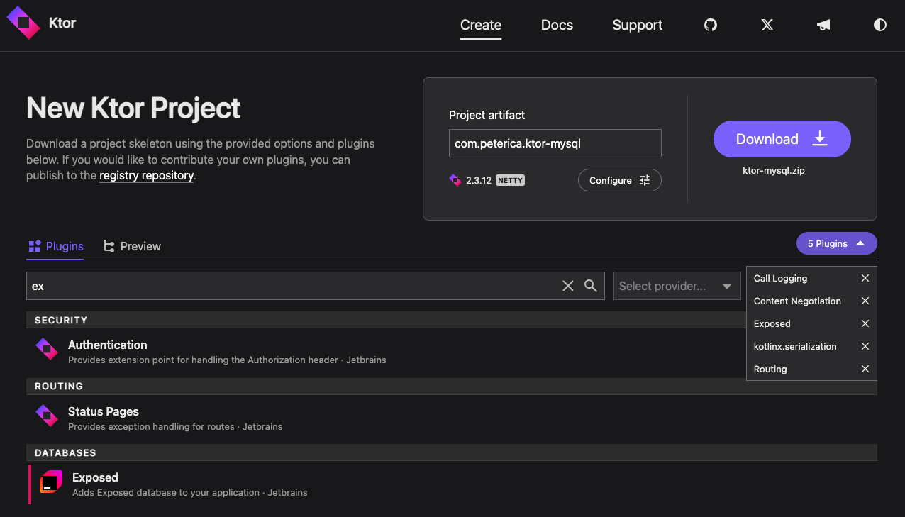
Task: Select the Status Pages plugin
Action: (x=452, y=418)
